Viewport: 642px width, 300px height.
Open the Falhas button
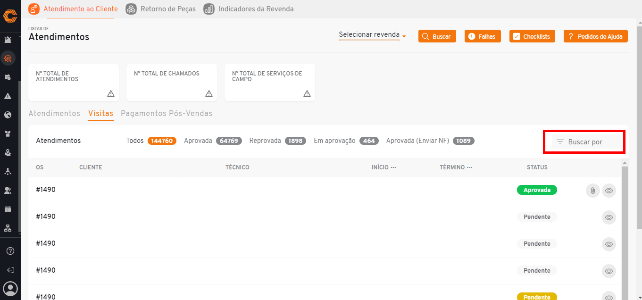(x=483, y=36)
